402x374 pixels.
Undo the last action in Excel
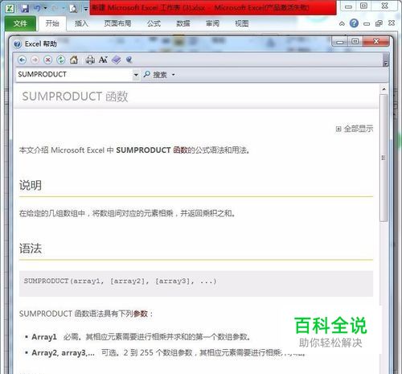coord(37,8)
